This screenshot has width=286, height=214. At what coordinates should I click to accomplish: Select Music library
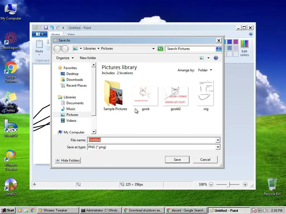(x=71, y=109)
